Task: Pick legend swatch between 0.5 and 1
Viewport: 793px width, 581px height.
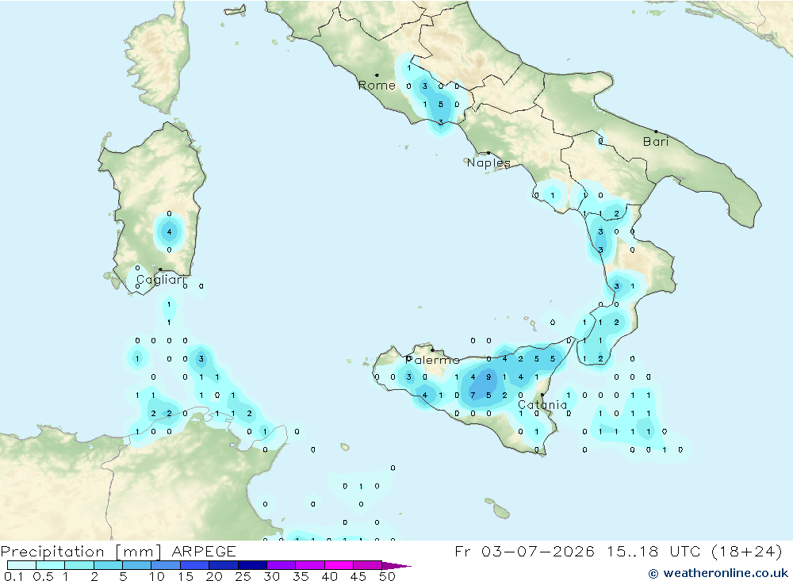Action: [x=51, y=565]
